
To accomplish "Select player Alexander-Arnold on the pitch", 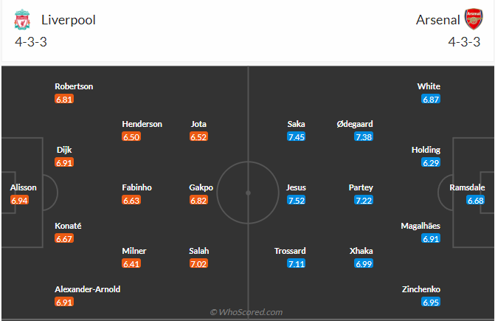I will (87, 289).
